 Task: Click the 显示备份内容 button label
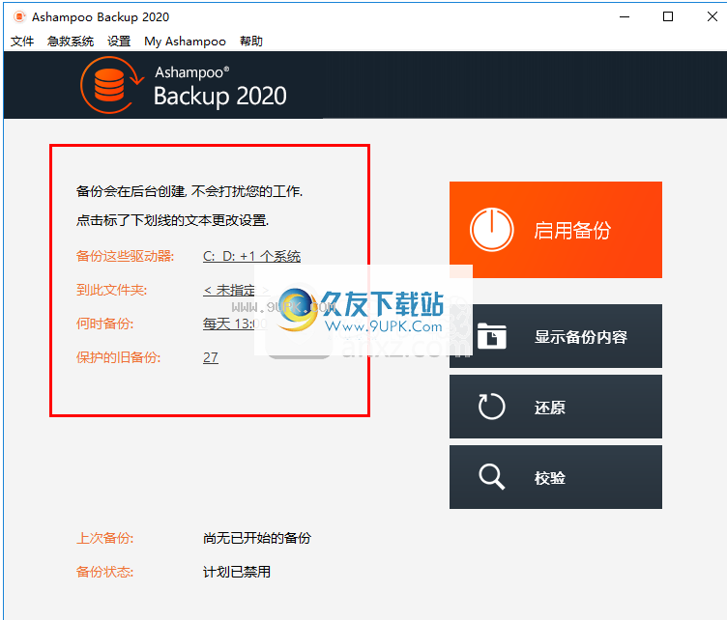(x=580, y=337)
